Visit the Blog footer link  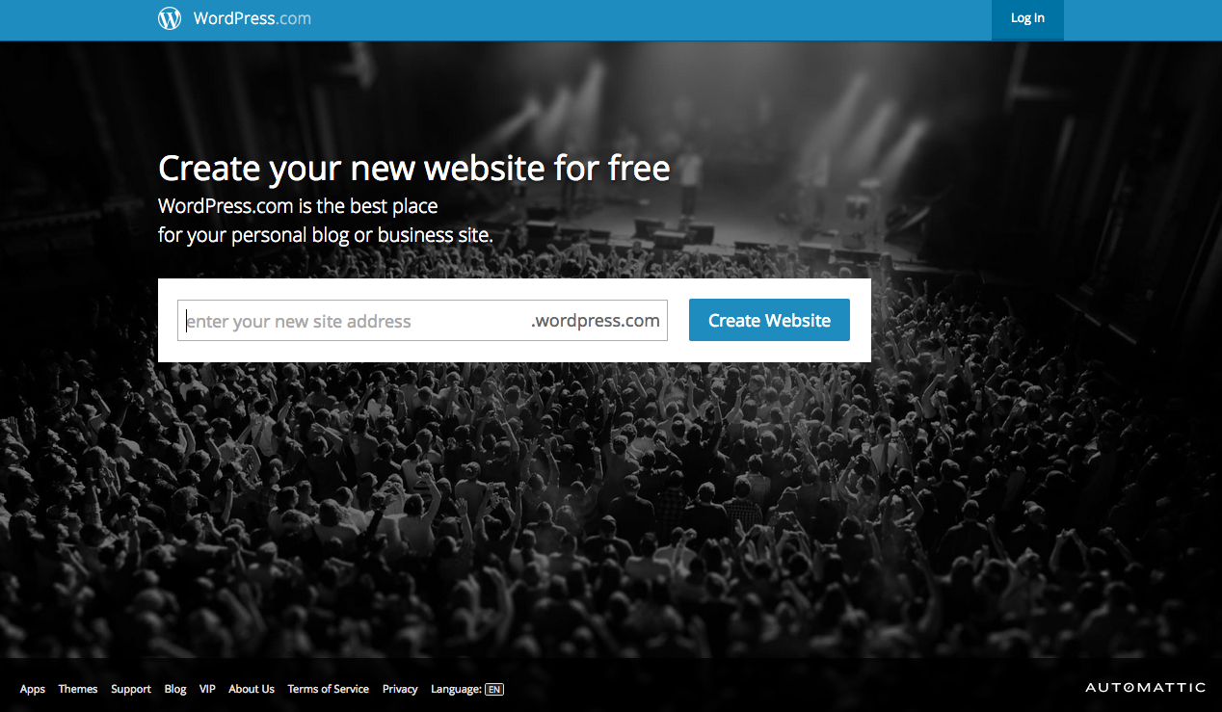175,689
